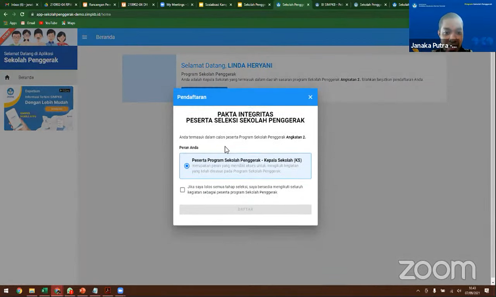
Task: Open Excel from the Windows taskbar
Action: tap(44, 291)
